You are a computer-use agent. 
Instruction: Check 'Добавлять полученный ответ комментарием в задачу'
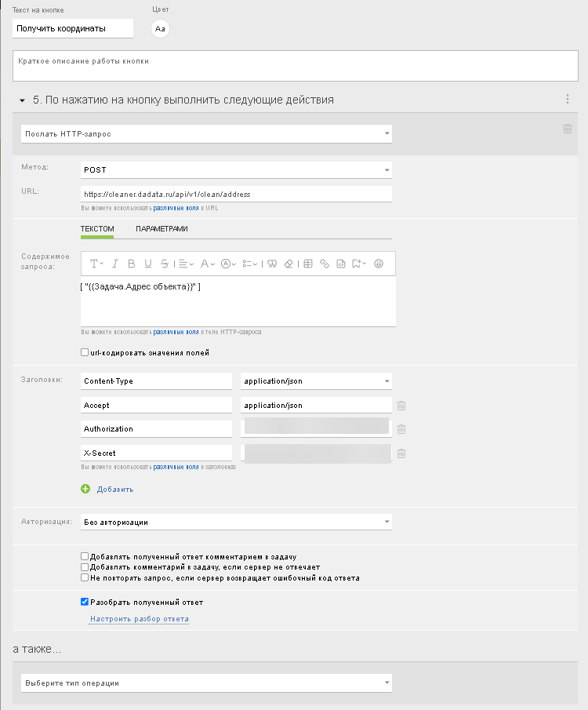click(x=85, y=557)
